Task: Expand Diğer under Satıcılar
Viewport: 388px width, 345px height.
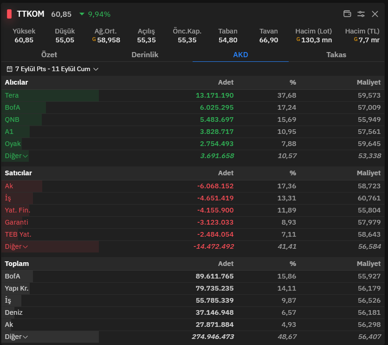Action: [x=16, y=246]
